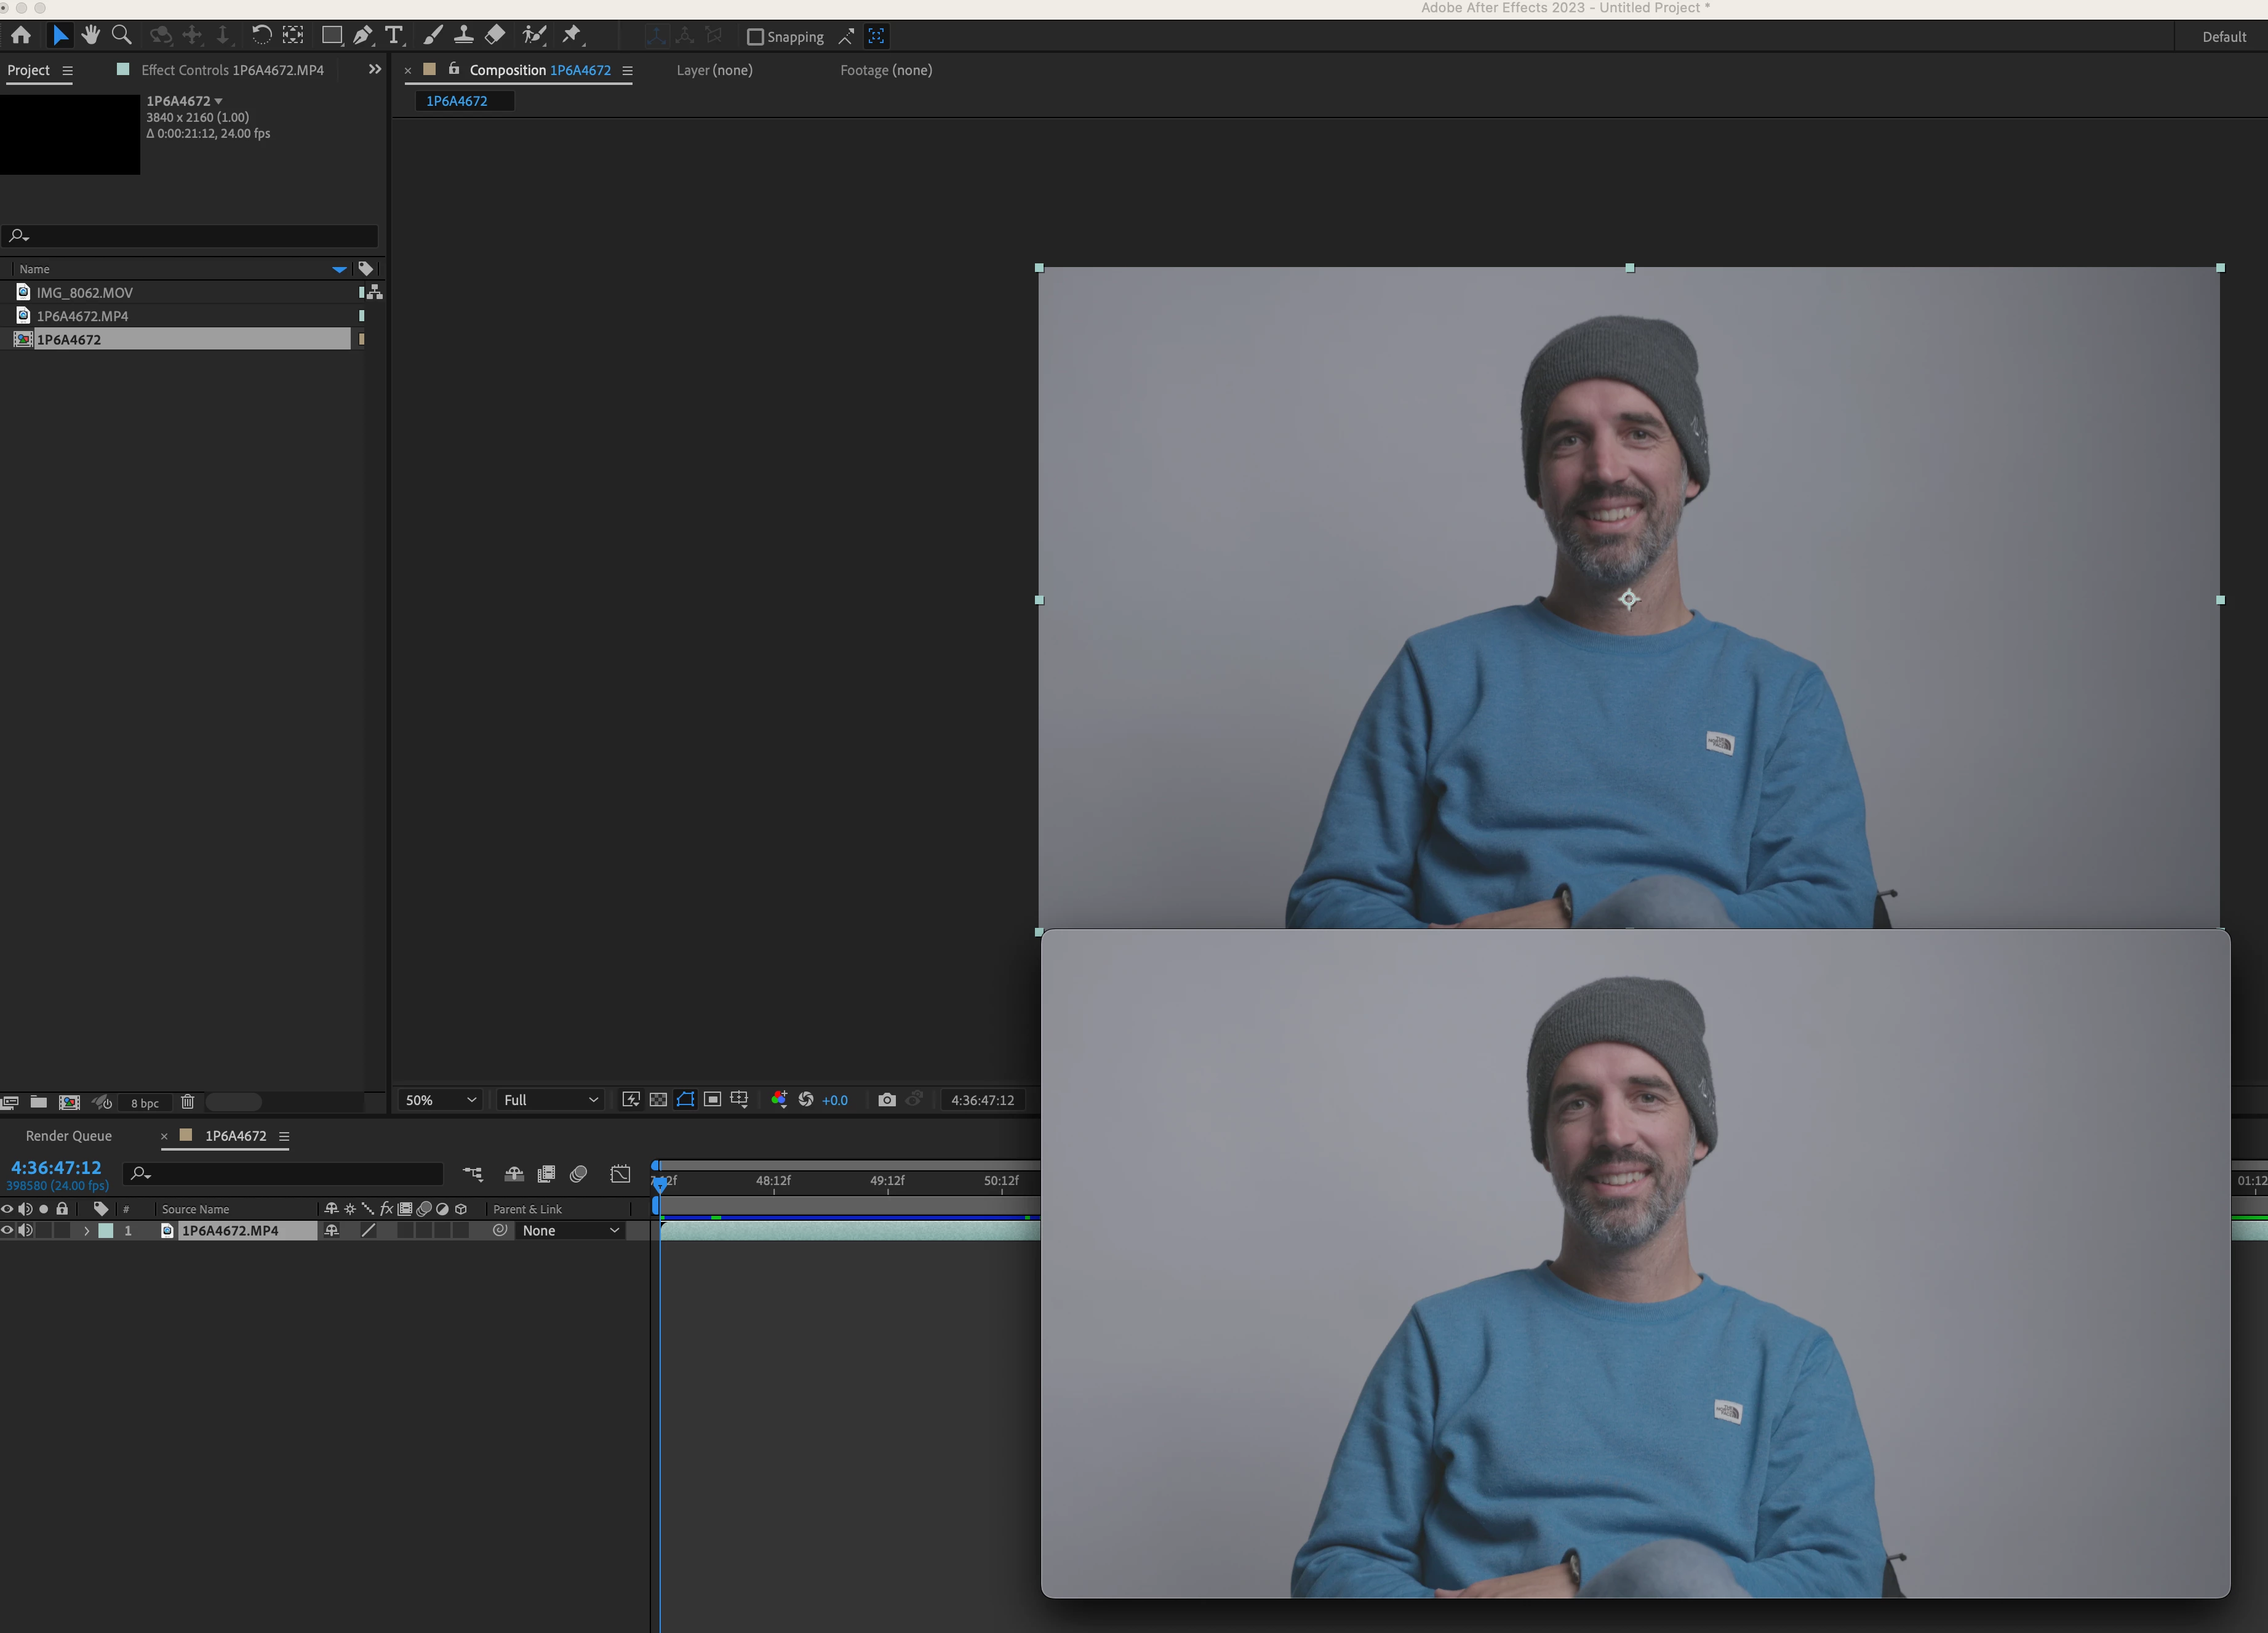Open the Effect Controls 1P6A4672.MP4 tab
Screen dimensions: 2268x1633
(232, 70)
